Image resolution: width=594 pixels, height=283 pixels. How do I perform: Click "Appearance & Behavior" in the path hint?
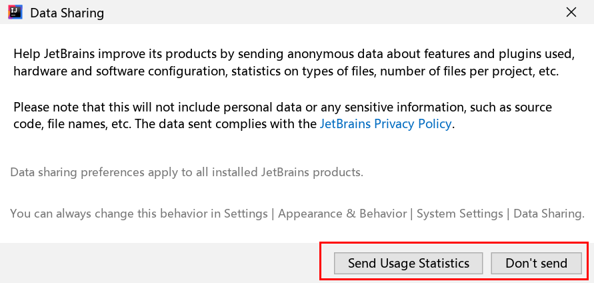point(342,214)
